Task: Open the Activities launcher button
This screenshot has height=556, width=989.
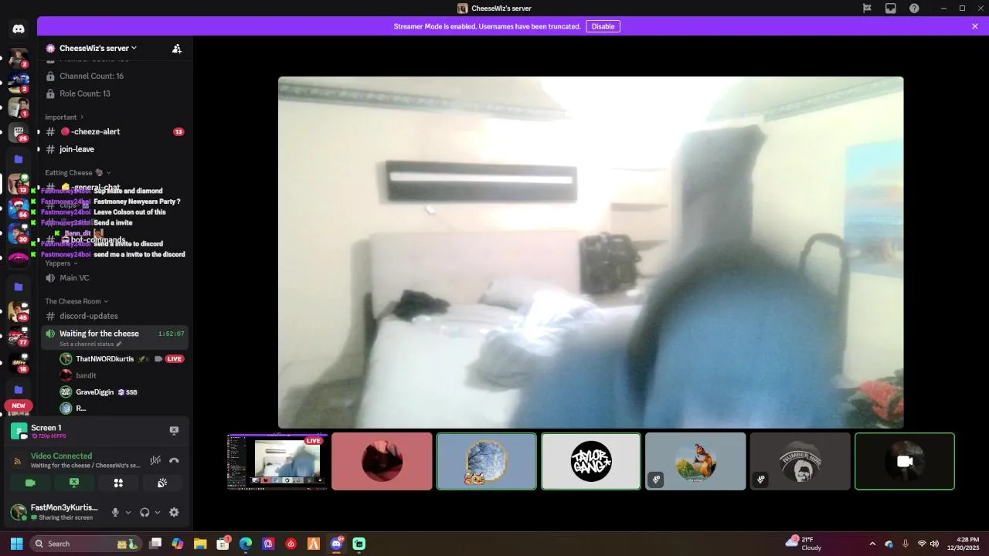Action: click(x=118, y=483)
